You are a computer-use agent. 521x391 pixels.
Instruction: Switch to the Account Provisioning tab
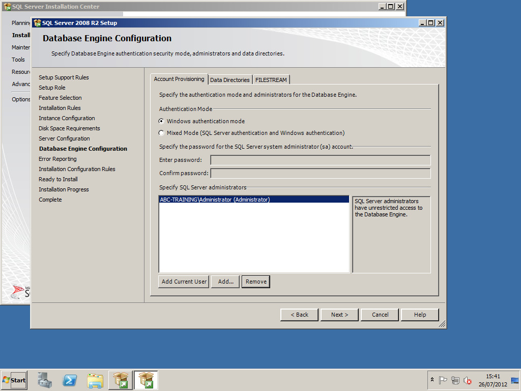point(179,79)
